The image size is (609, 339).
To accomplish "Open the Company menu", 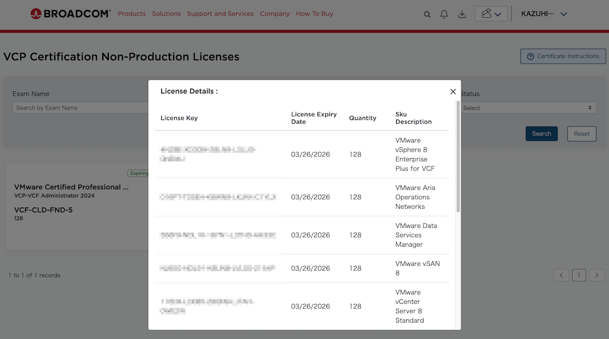I will (x=275, y=14).
